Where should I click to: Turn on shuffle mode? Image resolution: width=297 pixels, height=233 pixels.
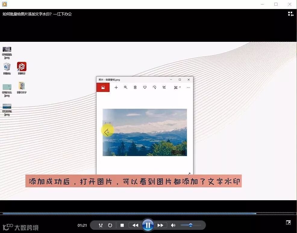101,225
